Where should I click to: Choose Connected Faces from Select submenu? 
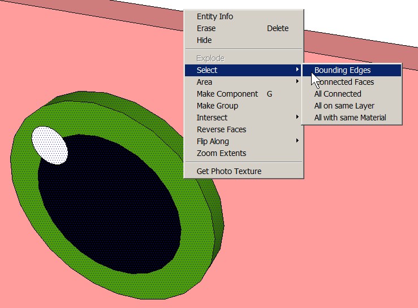(345, 82)
